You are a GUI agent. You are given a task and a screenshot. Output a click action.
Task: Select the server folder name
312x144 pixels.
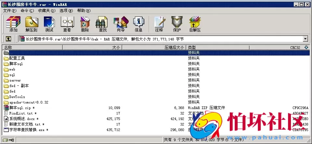[x=15, y=81]
